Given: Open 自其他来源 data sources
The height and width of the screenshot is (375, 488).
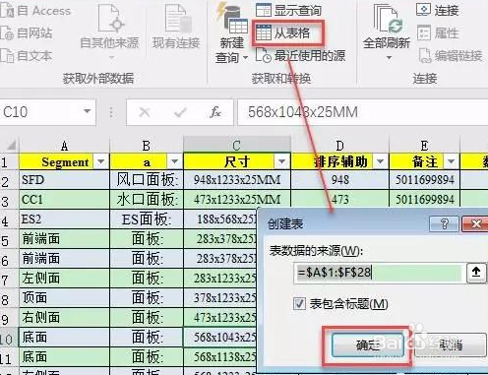Looking at the screenshot, I should click(x=109, y=31).
